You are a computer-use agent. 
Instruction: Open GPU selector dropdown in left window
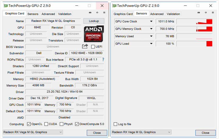[33, 132]
